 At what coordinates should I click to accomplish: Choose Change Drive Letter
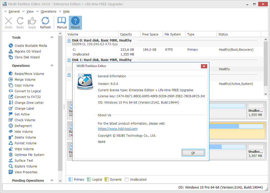coord(26,103)
